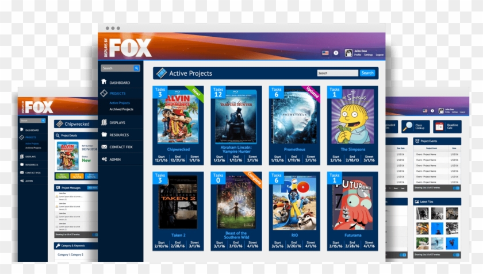Click the green New! ribbon on Chipwrecked
This screenshot has height=274, width=483.
[x=195, y=93]
